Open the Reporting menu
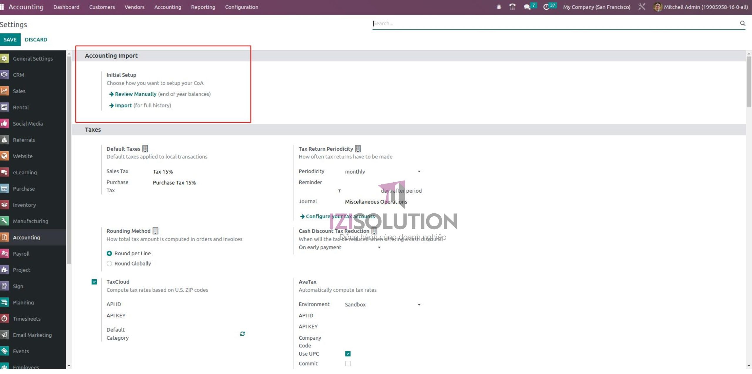The image size is (752, 374). [203, 7]
